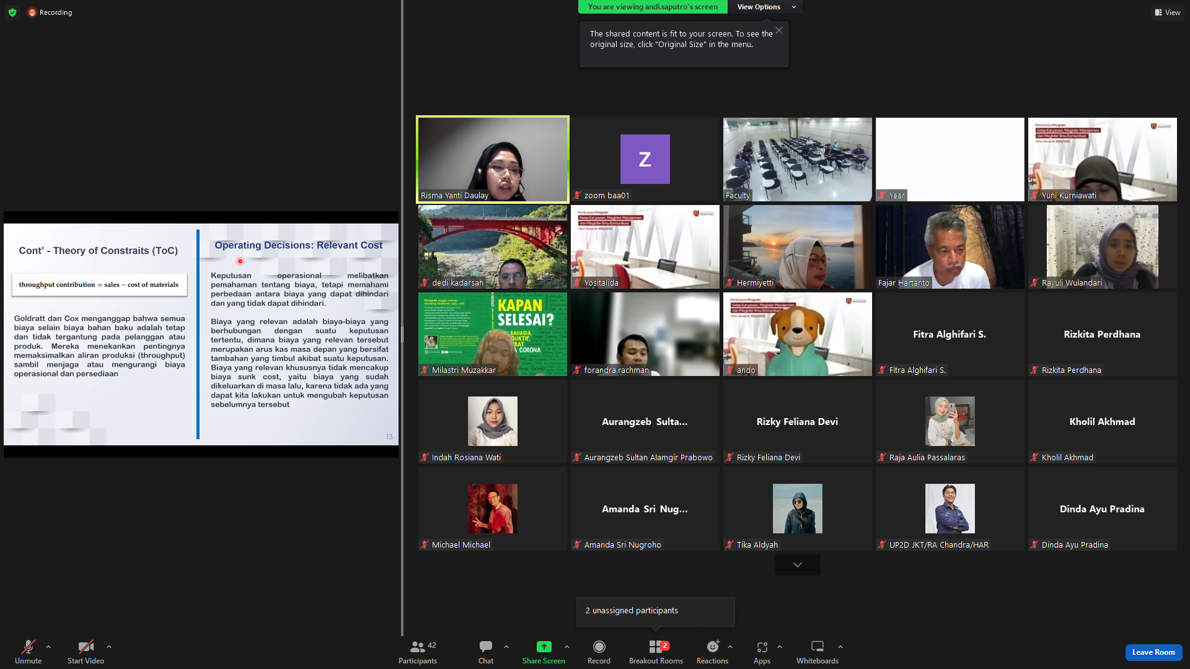Select Dinda Ayu Pradina's tile

pyautogui.click(x=1103, y=509)
